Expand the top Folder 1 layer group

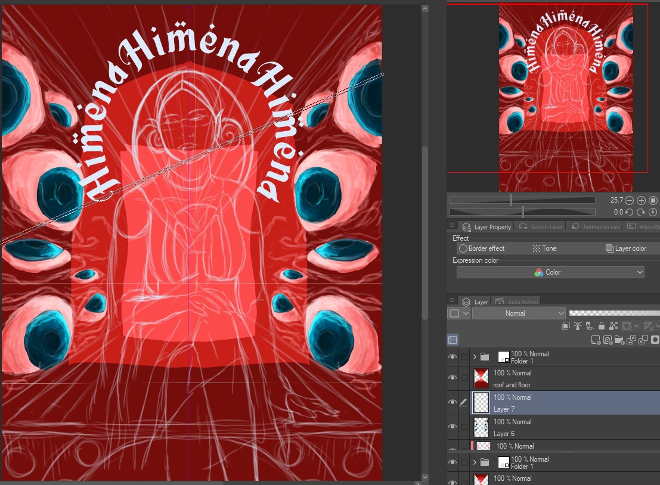tap(475, 357)
